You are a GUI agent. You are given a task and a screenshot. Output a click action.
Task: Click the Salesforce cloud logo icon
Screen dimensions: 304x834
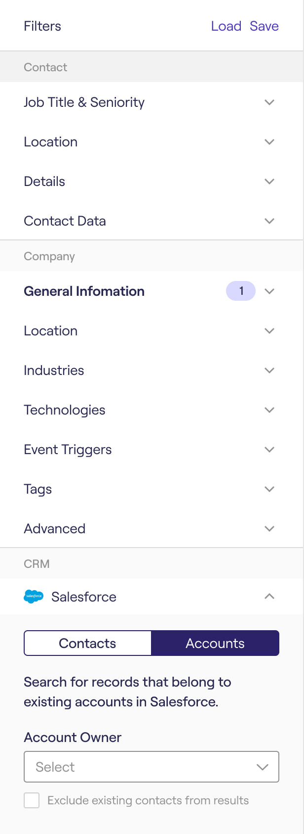pos(34,597)
